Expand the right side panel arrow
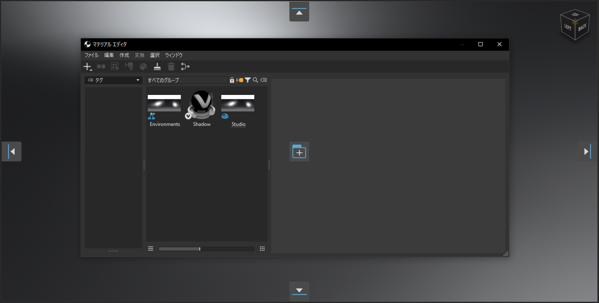Image resolution: width=599 pixels, height=303 pixels. 587,151
